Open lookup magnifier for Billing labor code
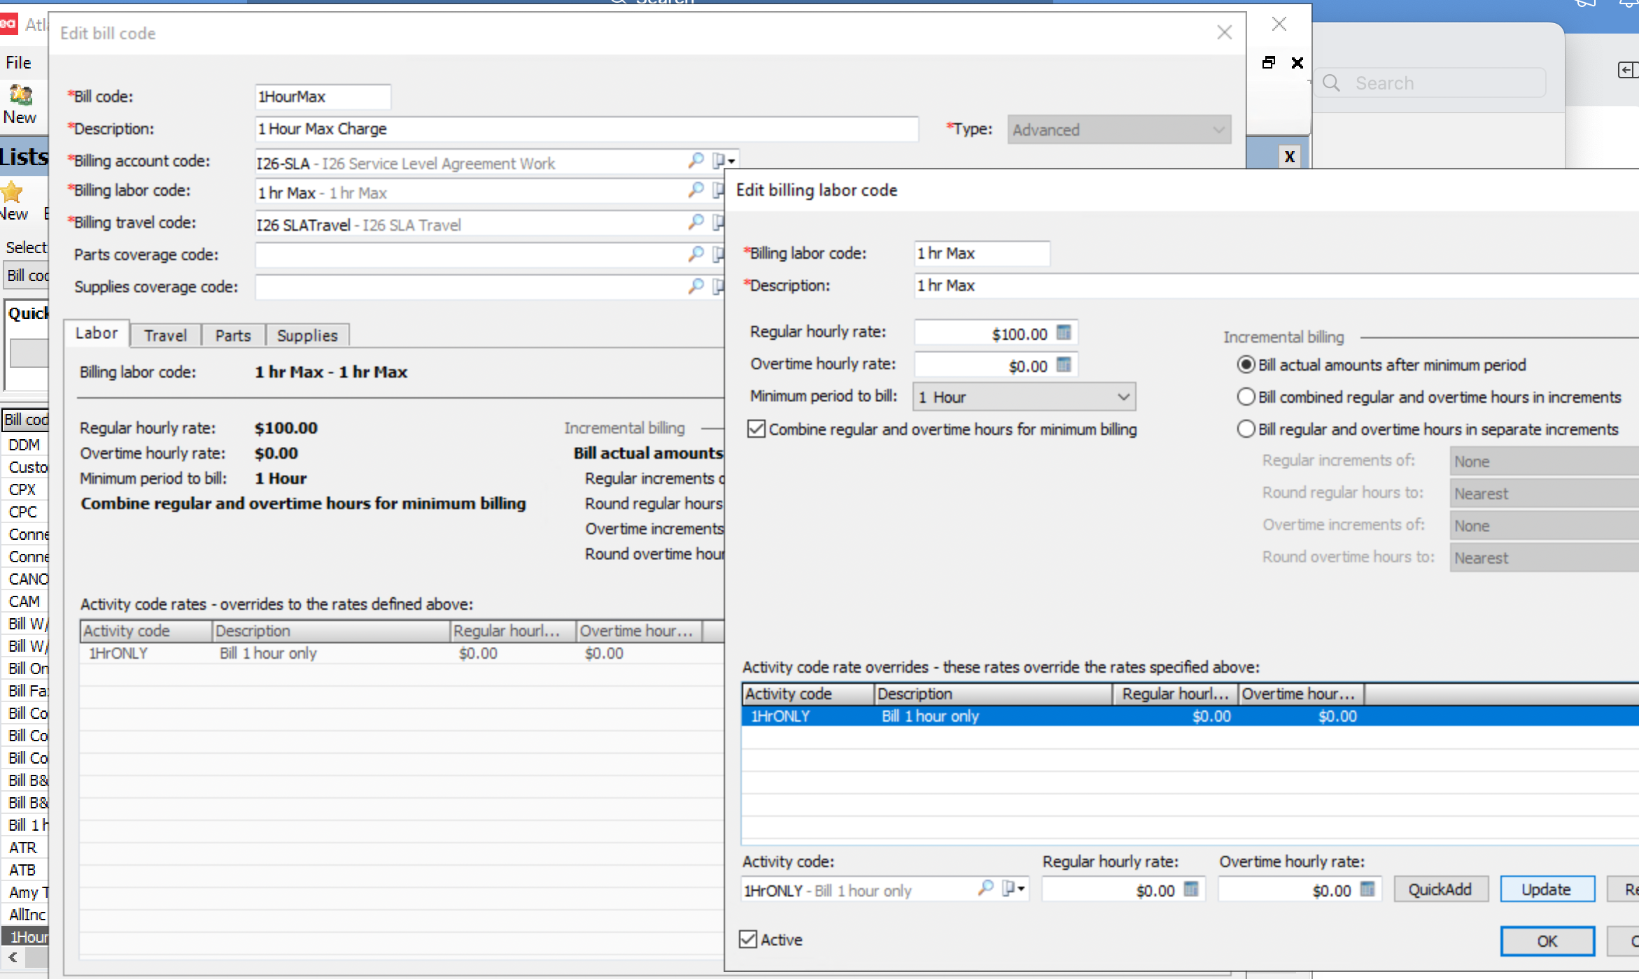The width and height of the screenshot is (1639, 979). point(696,190)
